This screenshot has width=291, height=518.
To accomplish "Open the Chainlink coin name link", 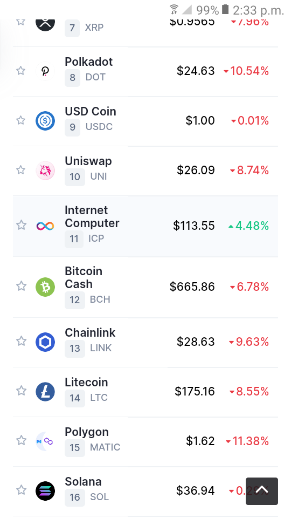I will pyautogui.click(x=90, y=333).
